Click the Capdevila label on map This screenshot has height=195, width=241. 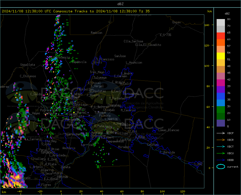(x=79, y=62)
